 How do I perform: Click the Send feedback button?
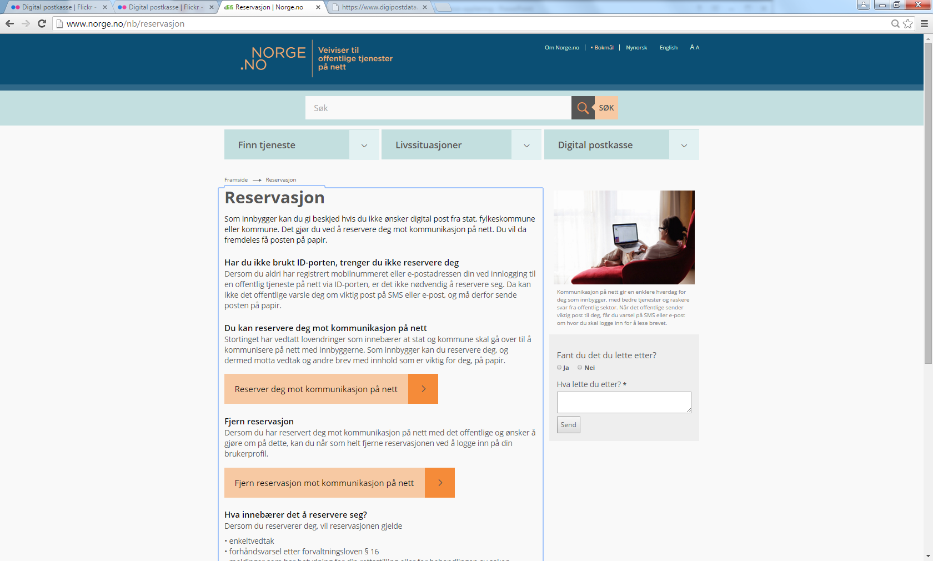(568, 424)
